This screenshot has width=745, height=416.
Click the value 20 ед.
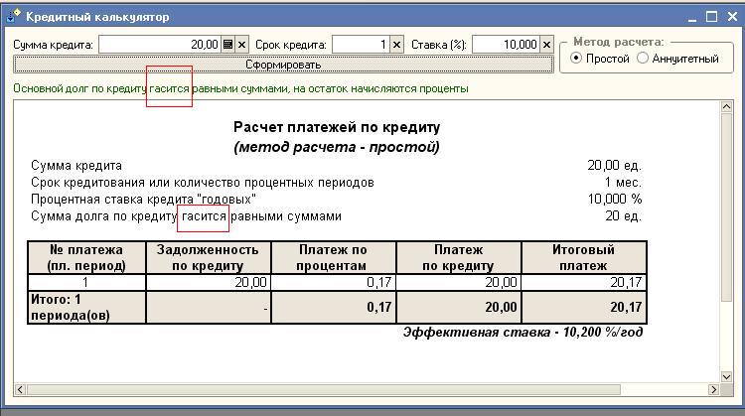[624, 216]
